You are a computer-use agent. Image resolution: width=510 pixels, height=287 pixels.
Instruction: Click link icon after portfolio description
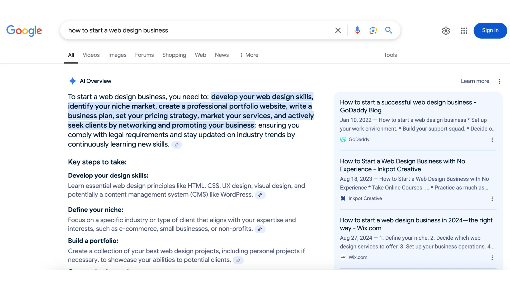click(238, 260)
